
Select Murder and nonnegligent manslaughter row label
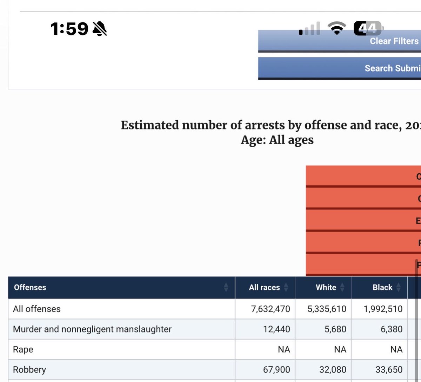[92, 329]
